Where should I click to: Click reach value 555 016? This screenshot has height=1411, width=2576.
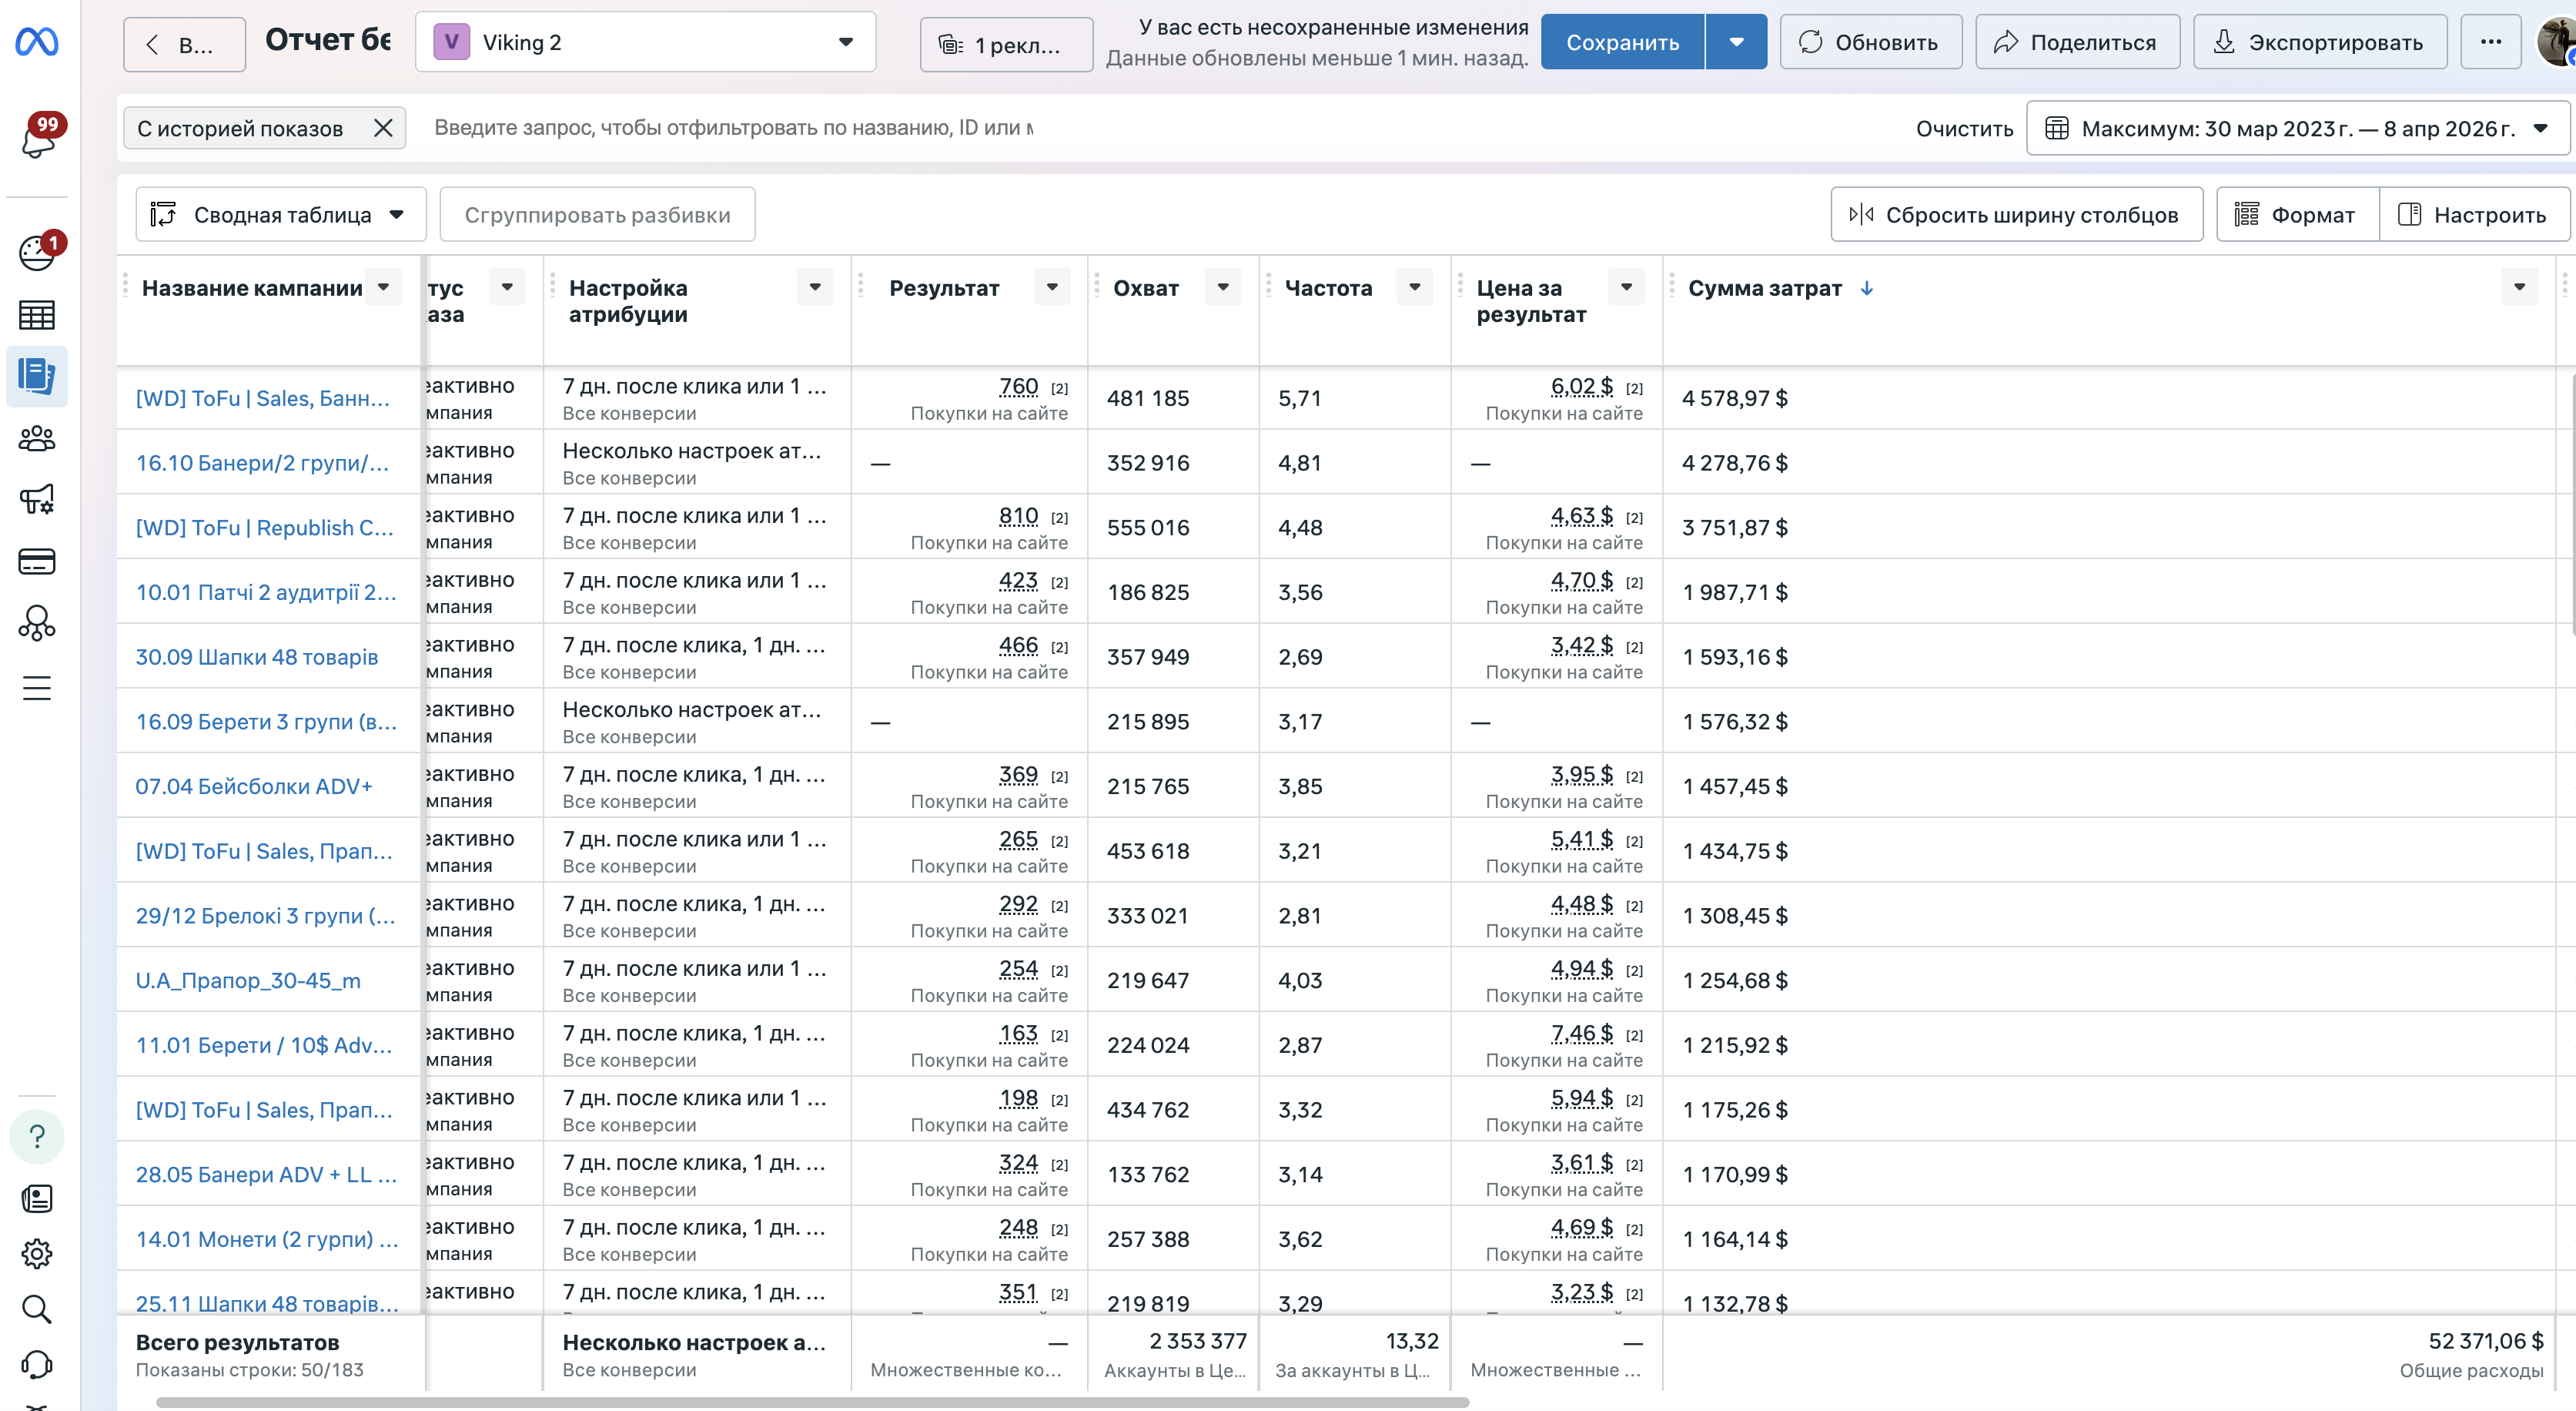pos(1148,528)
